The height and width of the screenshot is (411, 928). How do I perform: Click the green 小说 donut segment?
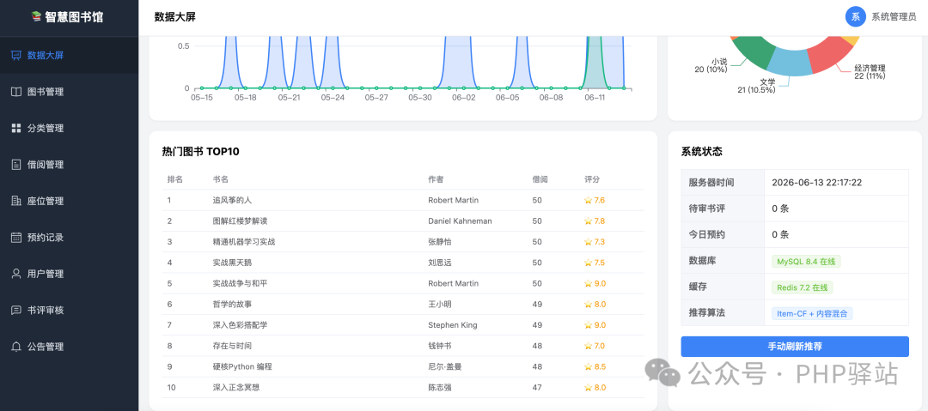(x=752, y=52)
